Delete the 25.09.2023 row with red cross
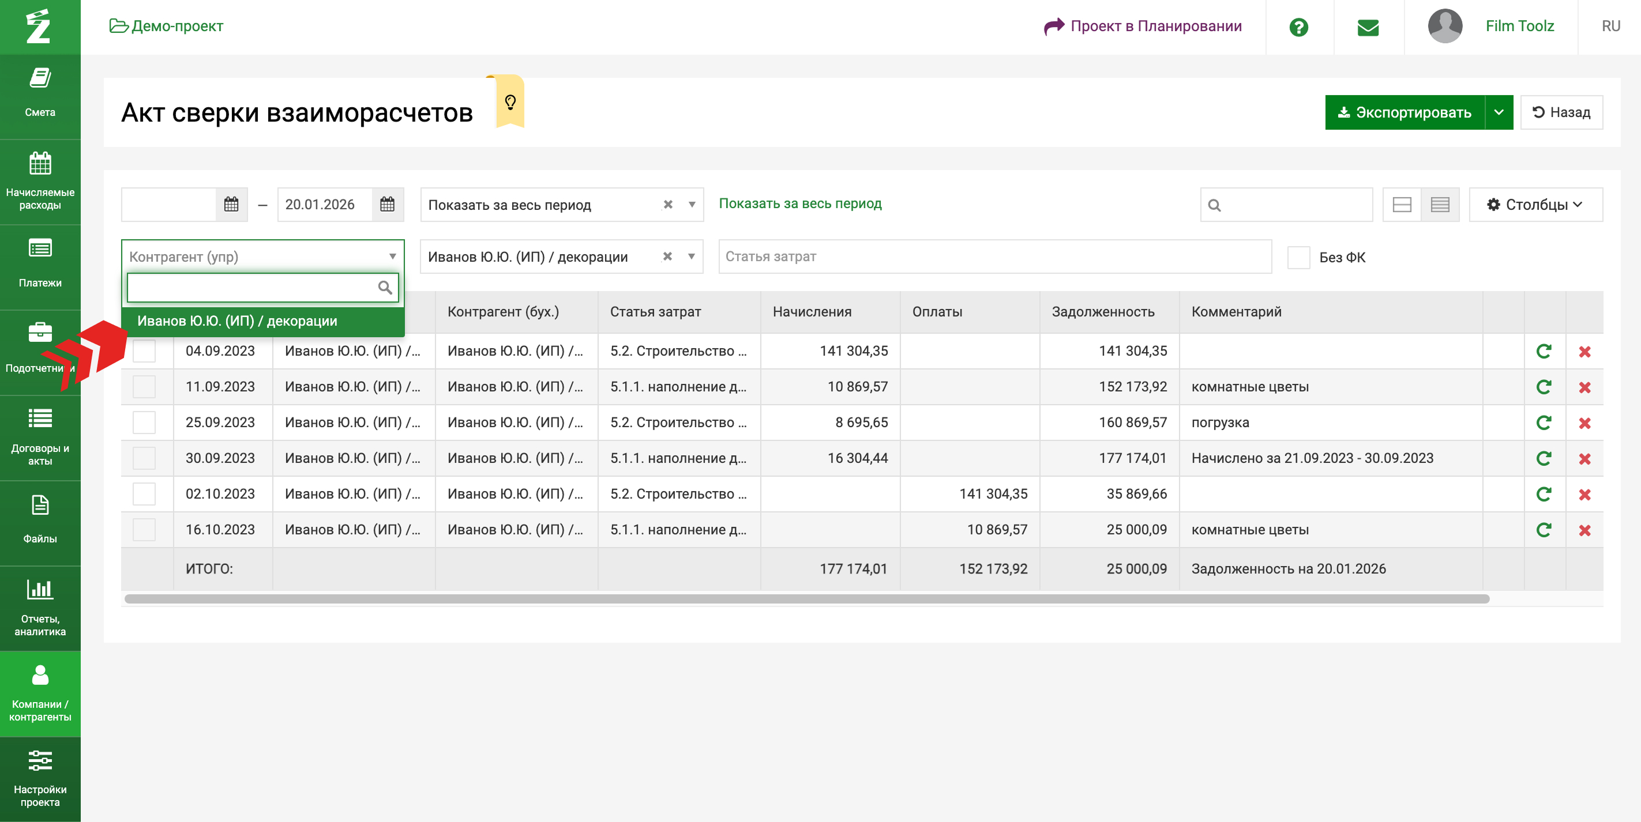The image size is (1641, 822). coord(1584,423)
